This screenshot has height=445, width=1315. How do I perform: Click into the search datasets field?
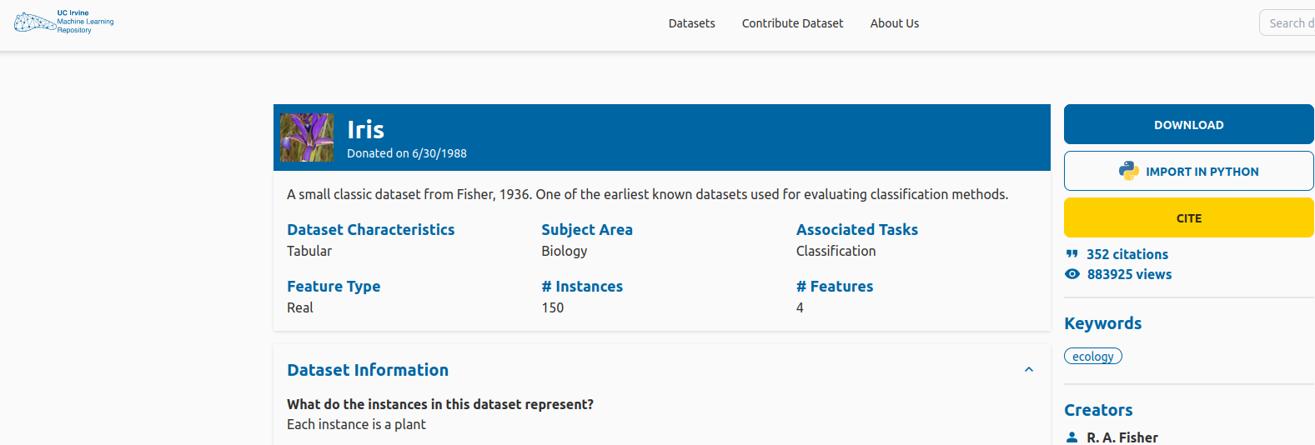point(1288,23)
